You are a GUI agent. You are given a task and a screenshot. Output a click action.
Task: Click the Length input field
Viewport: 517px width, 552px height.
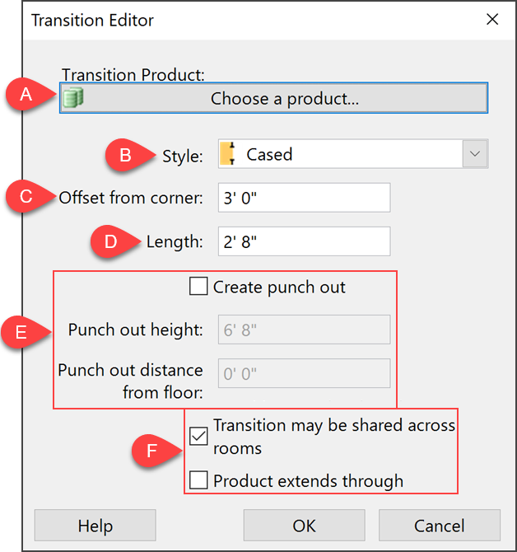coord(305,241)
